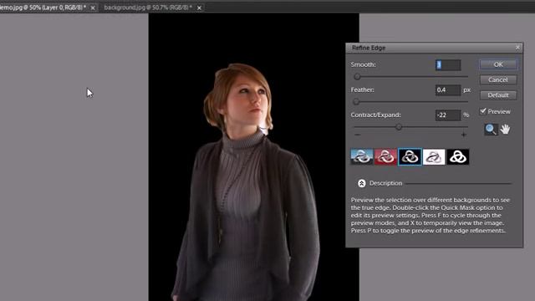This screenshot has width=535, height=301.
Task: Choose the On White preview mode
Action: point(434,157)
